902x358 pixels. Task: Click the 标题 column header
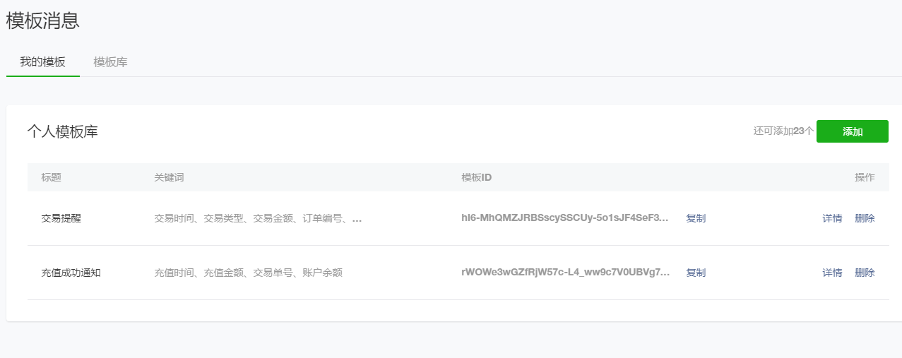coord(51,177)
